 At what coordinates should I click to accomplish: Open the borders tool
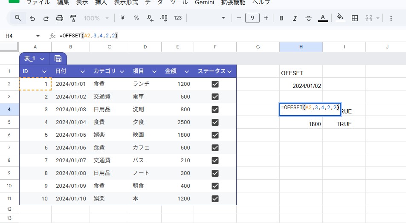[354, 18]
